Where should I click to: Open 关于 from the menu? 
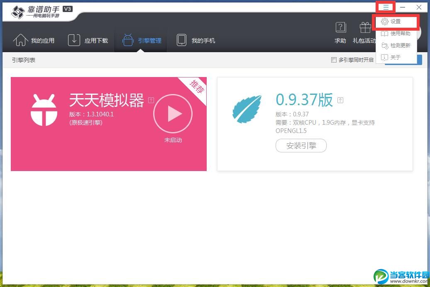point(396,57)
